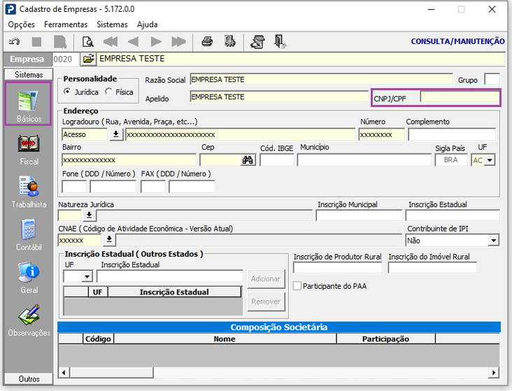Click the binoculars Cep search icon
Screen dimensions: 512x391
[248, 160]
